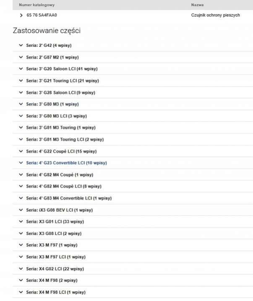Select 4' G83 M4 Convertible LCI row
Viewport: 253px width, 301px height.
[68, 198]
